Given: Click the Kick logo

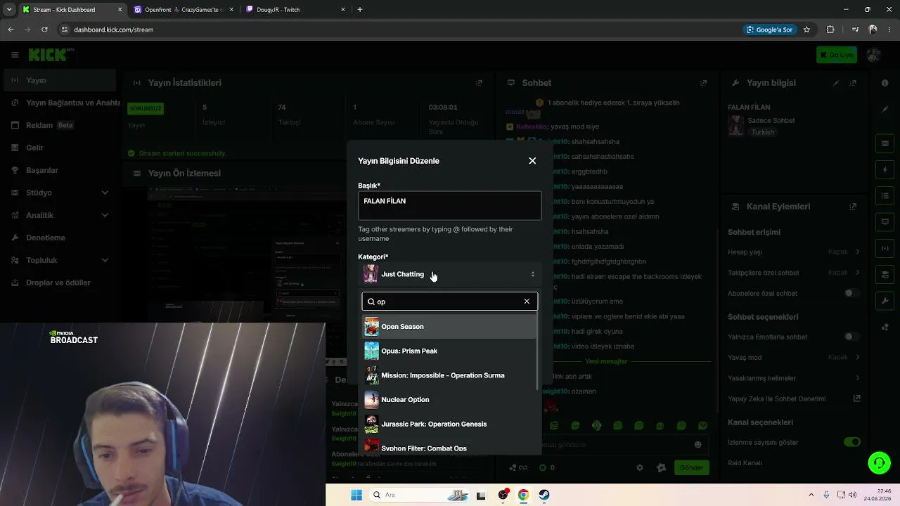Looking at the screenshot, I should tap(51, 55).
